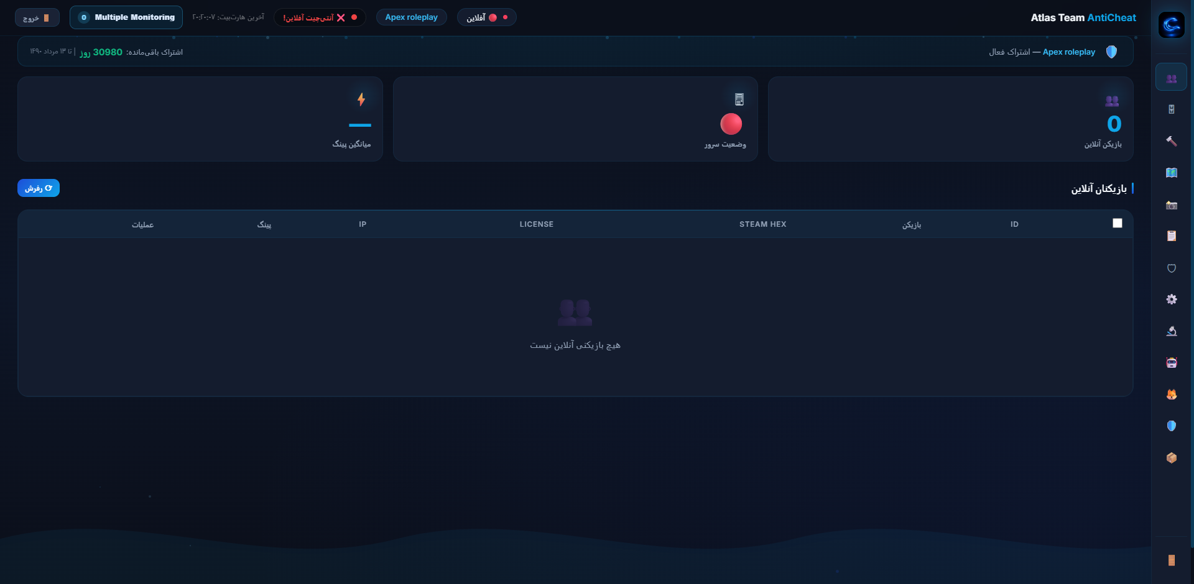1194x584 pixels.
Task: Open the settings gear sidebar icon
Action: 1171,299
